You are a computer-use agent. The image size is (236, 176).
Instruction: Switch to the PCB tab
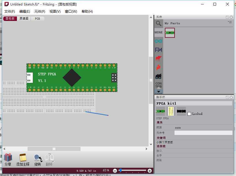tap(37, 19)
